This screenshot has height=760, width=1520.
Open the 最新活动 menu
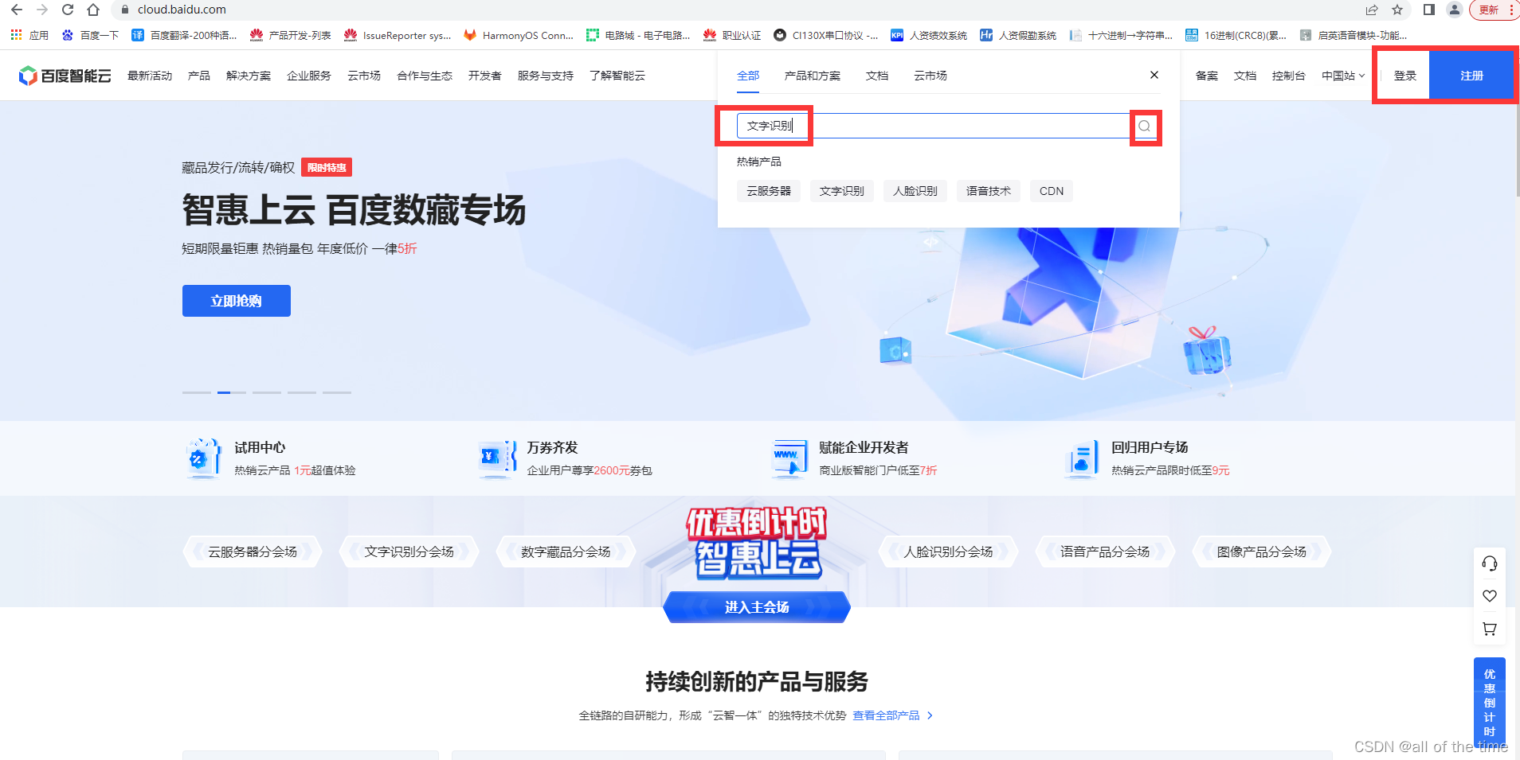[150, 76]
